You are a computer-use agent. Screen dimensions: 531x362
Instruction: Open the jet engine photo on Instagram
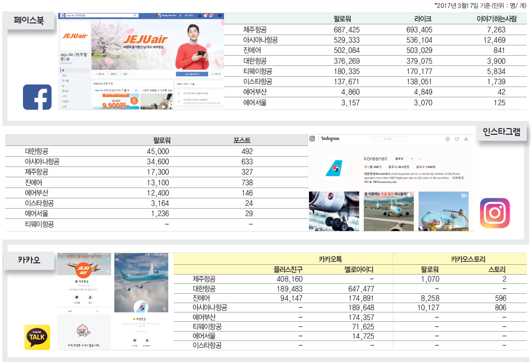pyautogui.click(x=334, y=211)
